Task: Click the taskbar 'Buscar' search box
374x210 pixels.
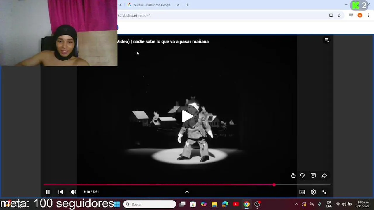Action: [150, 204]
